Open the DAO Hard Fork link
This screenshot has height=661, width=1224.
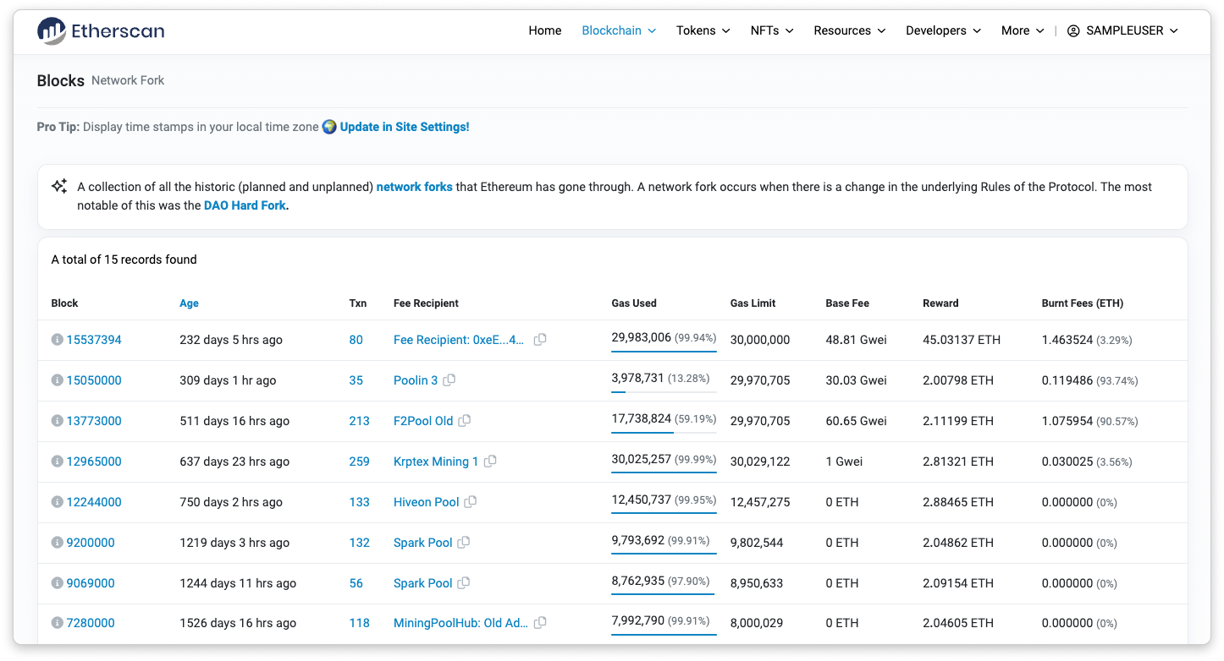(x=245, y=205)
